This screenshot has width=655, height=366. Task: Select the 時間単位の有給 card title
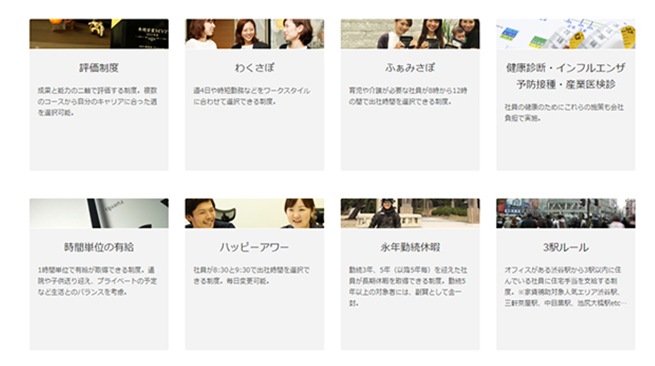pos(99,247)
